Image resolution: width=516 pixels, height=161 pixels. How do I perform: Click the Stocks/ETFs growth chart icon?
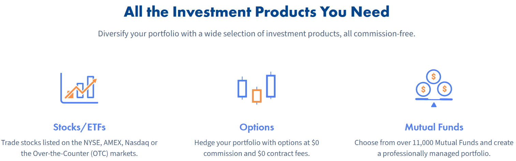tap(79, 88)
